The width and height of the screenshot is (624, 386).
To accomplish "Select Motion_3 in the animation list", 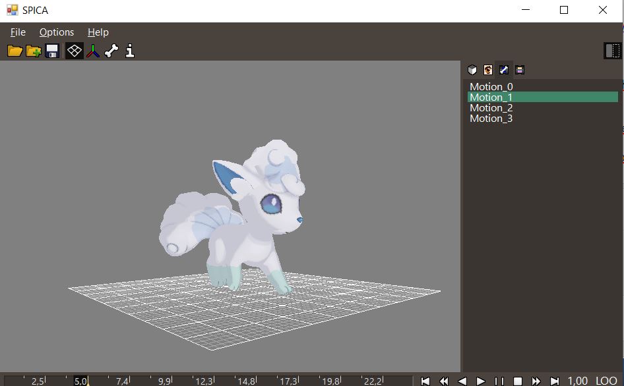I will click(543, 118).
